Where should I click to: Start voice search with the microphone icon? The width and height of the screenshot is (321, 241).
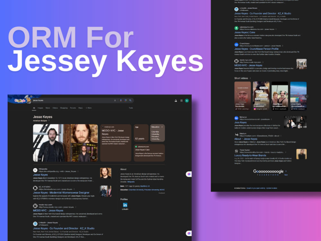[x=121, y=100]
